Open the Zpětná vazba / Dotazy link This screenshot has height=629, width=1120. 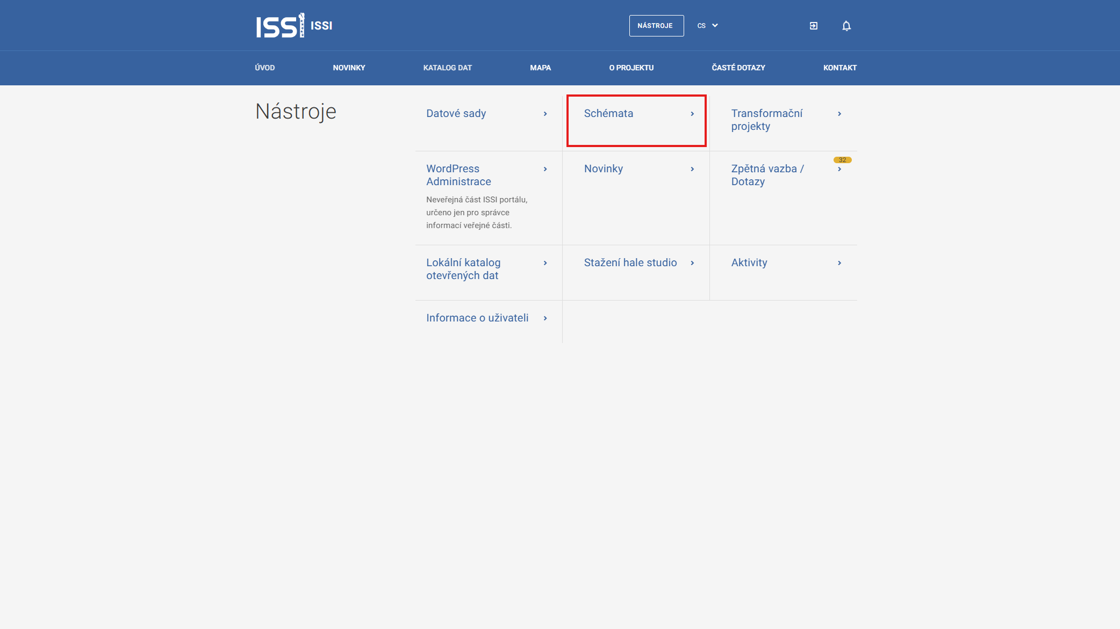tap(767, 175)
